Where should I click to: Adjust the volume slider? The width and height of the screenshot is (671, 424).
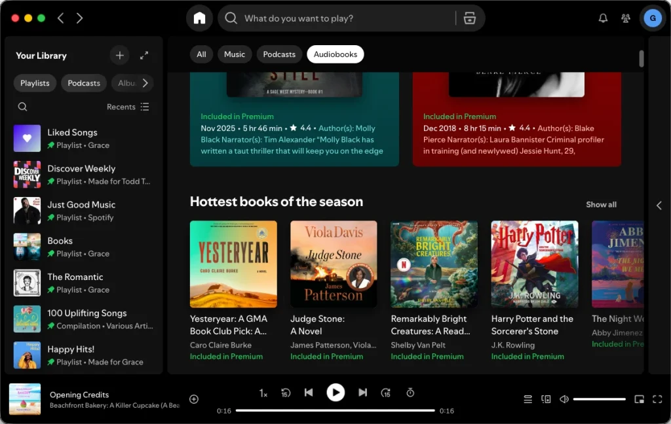pyautogui.click(x=599, y=399)
